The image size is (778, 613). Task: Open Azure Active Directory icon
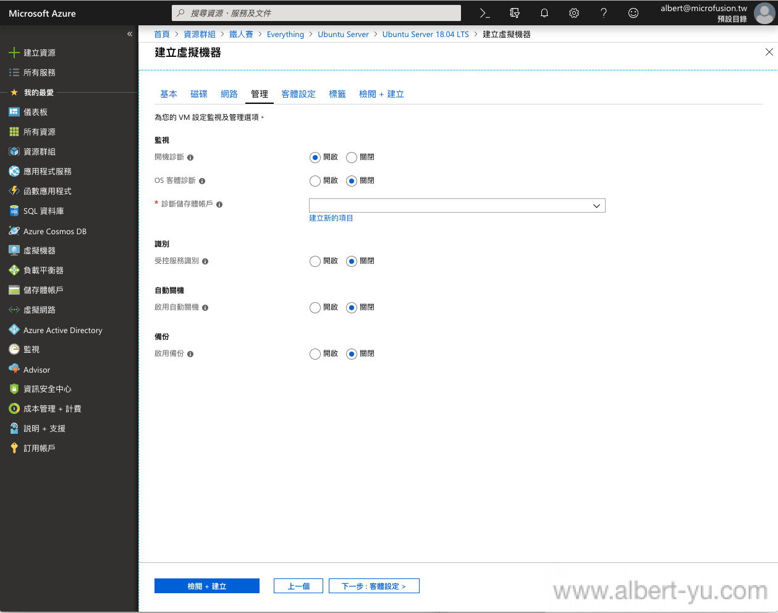14,330
